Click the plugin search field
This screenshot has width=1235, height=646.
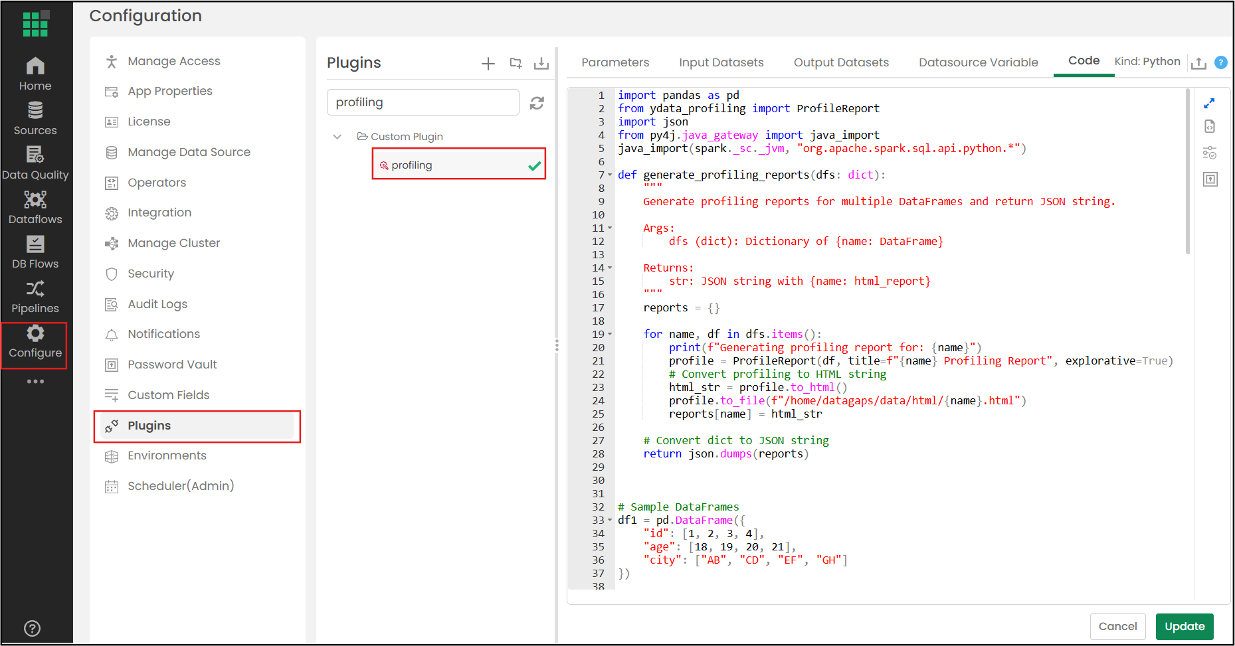[x=423, y=102]
